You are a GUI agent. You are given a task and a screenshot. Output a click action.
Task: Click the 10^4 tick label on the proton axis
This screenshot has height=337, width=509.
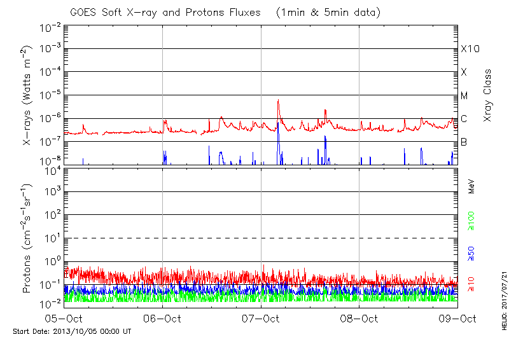point(51,168)
